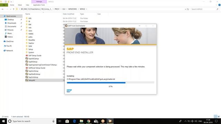The width and height of the screenshot is (221, 124).
Task: Go up one folder level
Action: tap(13, 9)
